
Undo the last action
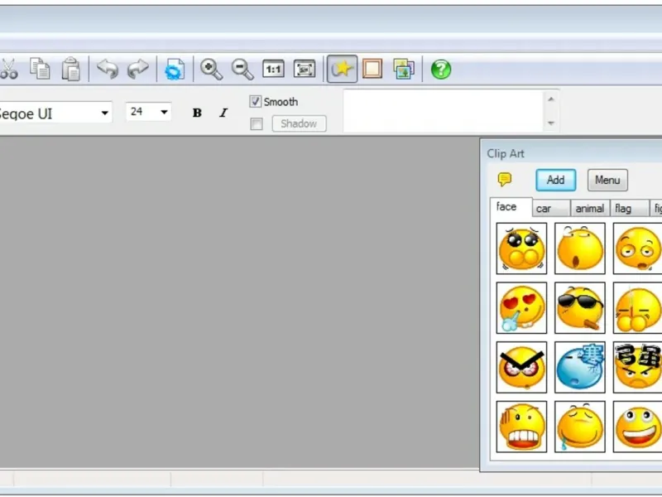[x=108, y=69]
